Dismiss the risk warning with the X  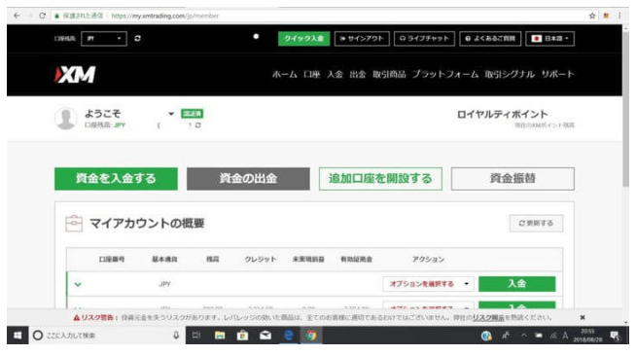point(583,317)
